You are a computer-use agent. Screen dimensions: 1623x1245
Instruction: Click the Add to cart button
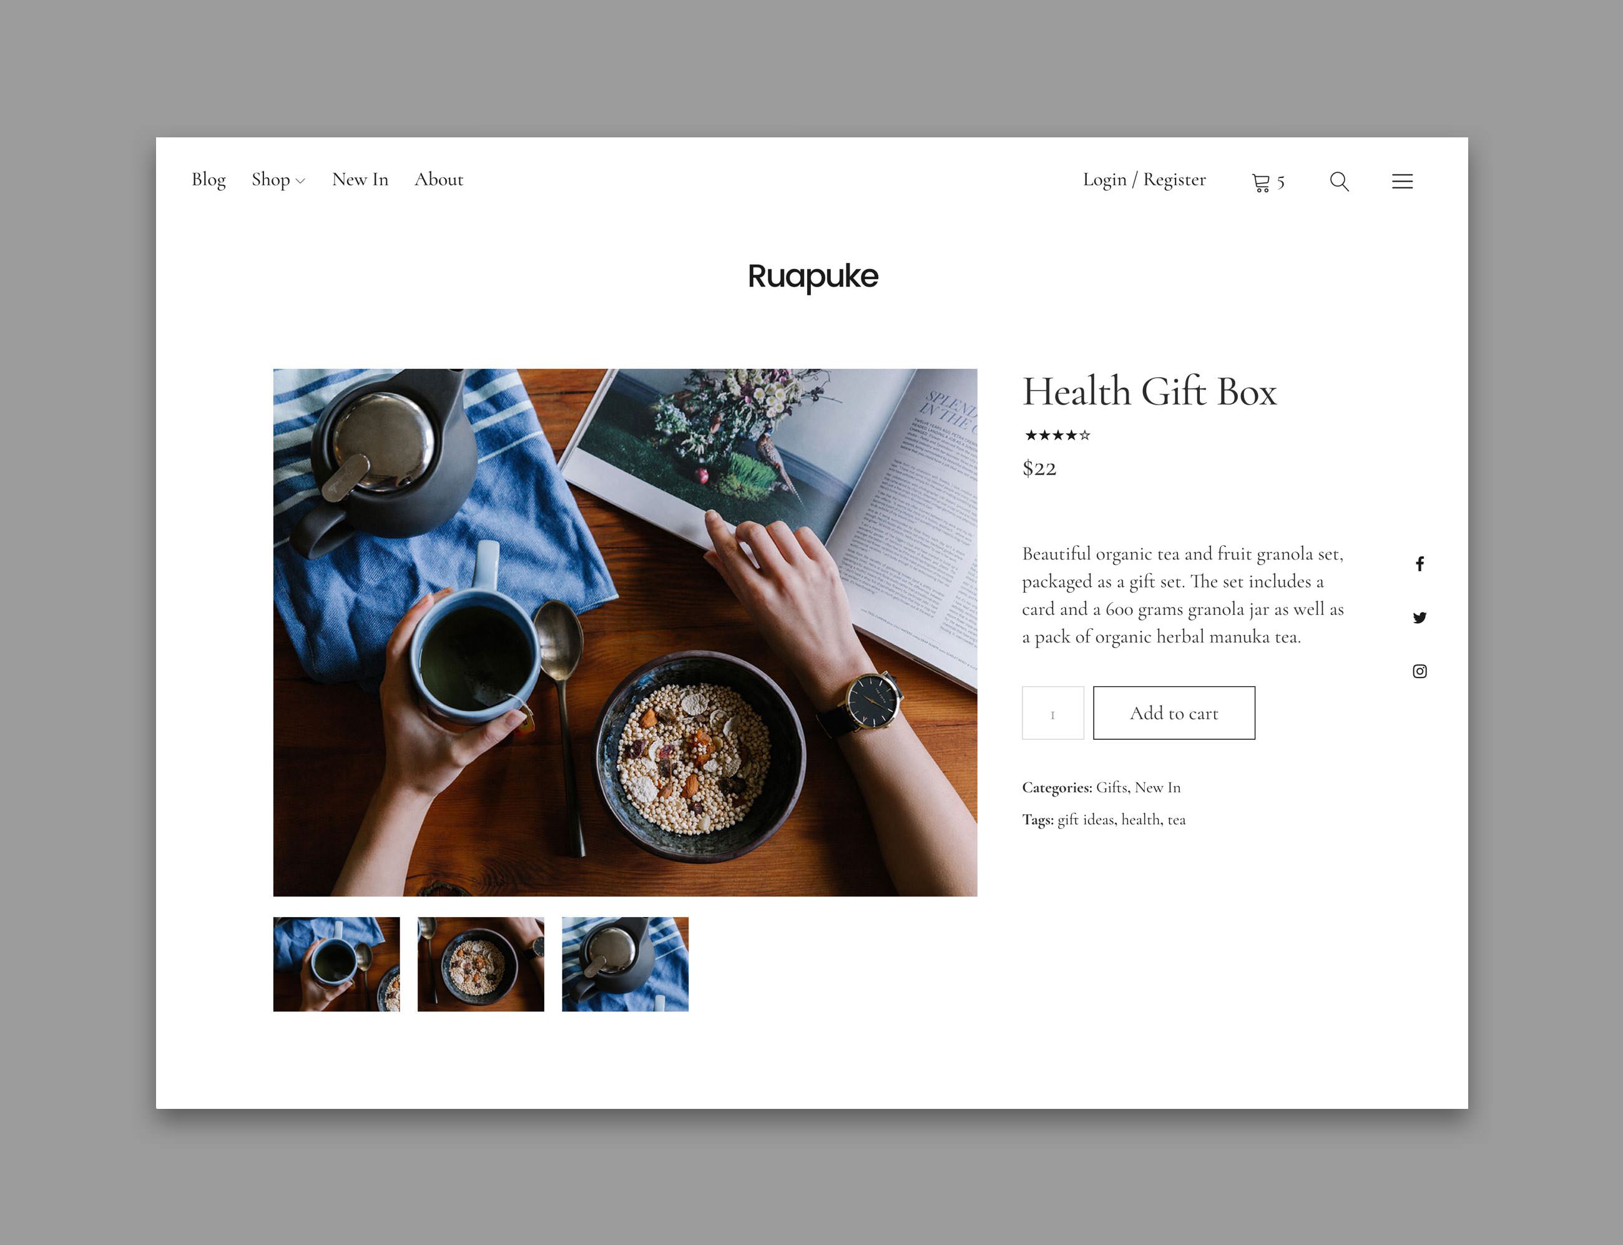coord(1173,713)
